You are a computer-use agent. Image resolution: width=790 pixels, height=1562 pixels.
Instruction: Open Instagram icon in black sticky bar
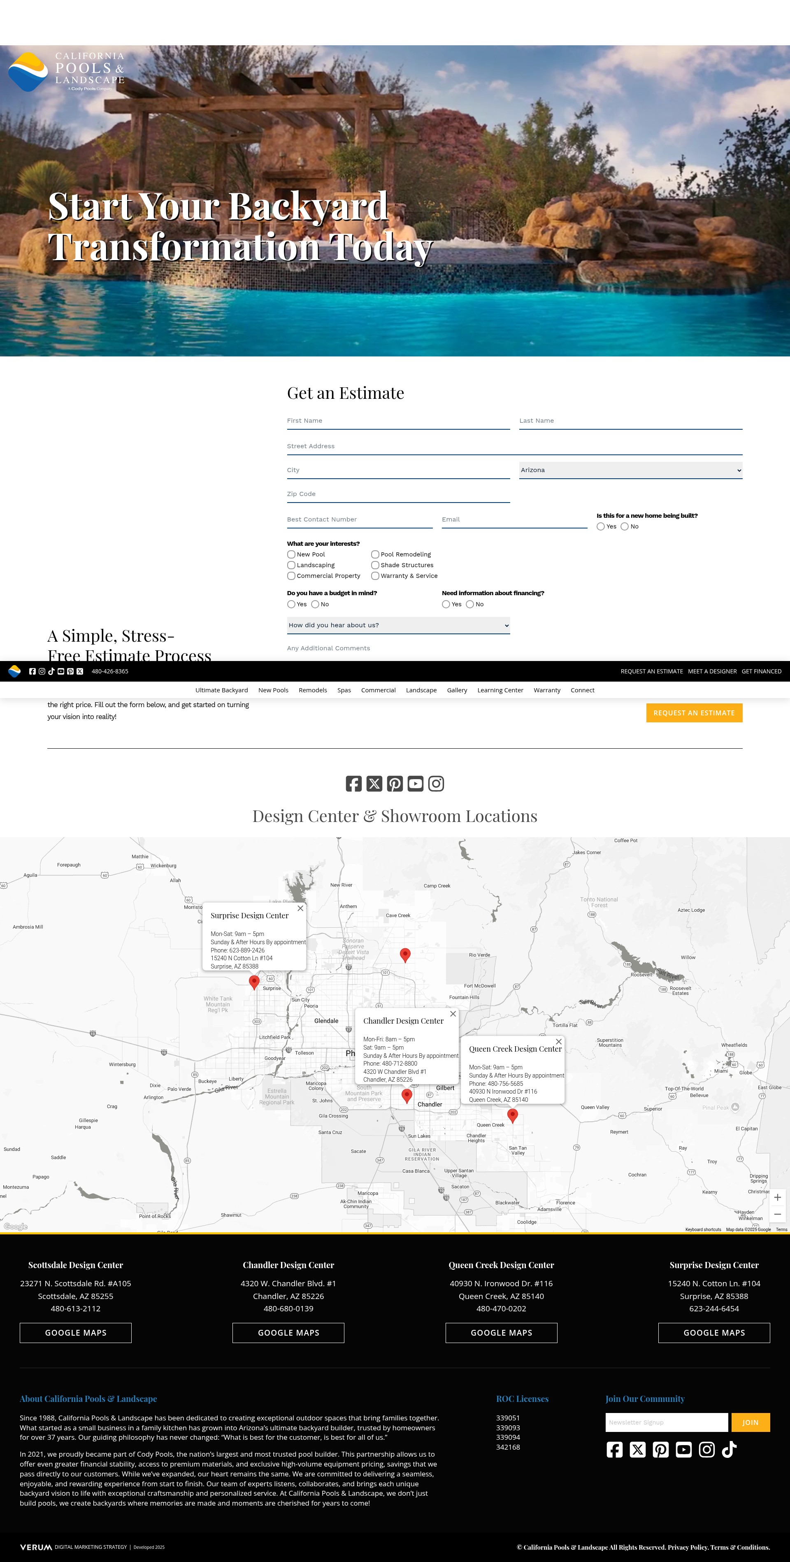pyautogui.click(x=42, y=671)
